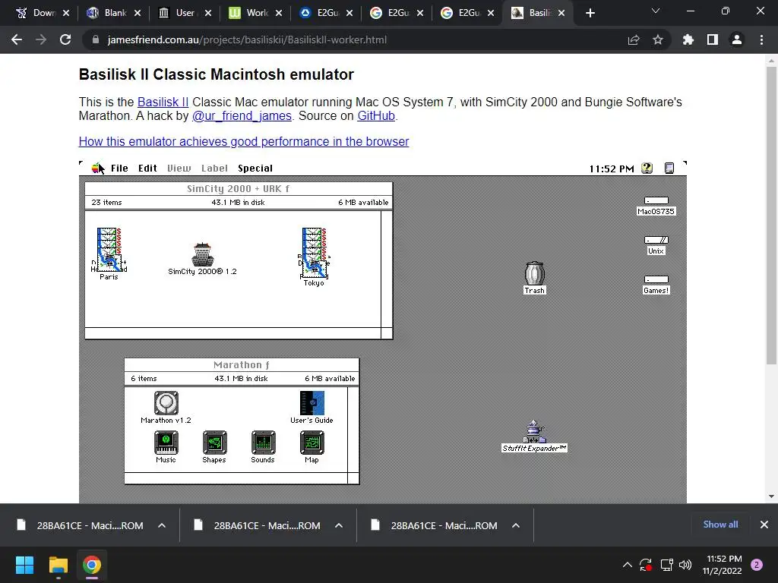Open the File menu in Mac OS

(x=119, y=168)
